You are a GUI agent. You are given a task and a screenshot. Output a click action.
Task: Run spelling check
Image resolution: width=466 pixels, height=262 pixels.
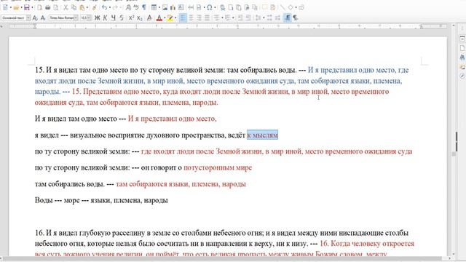(x=136, y=7)
